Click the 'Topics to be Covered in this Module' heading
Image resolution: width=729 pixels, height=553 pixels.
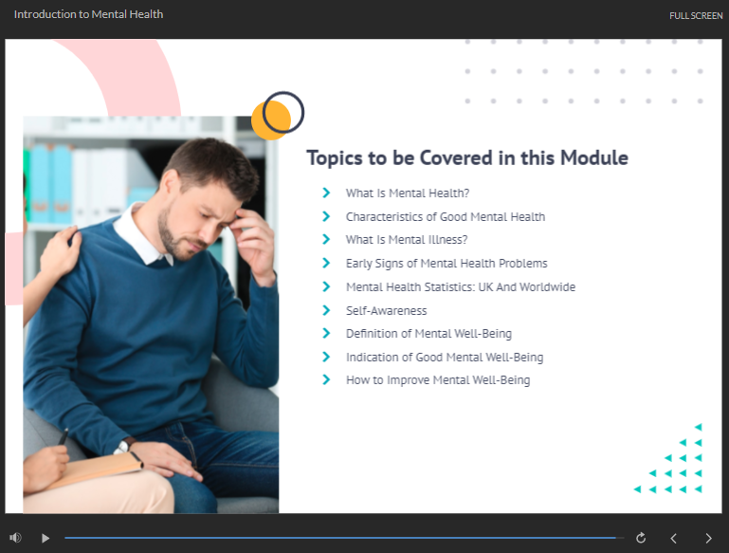coord(467,157)
